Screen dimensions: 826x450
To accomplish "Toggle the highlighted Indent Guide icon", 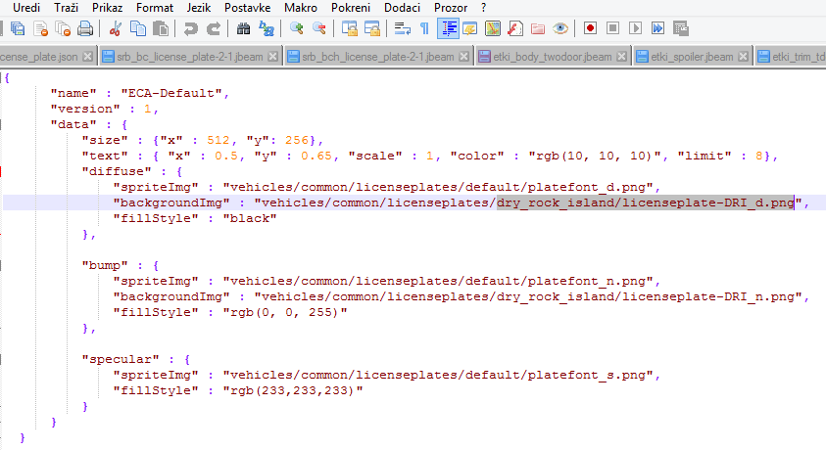I will [x=448, y=28].
